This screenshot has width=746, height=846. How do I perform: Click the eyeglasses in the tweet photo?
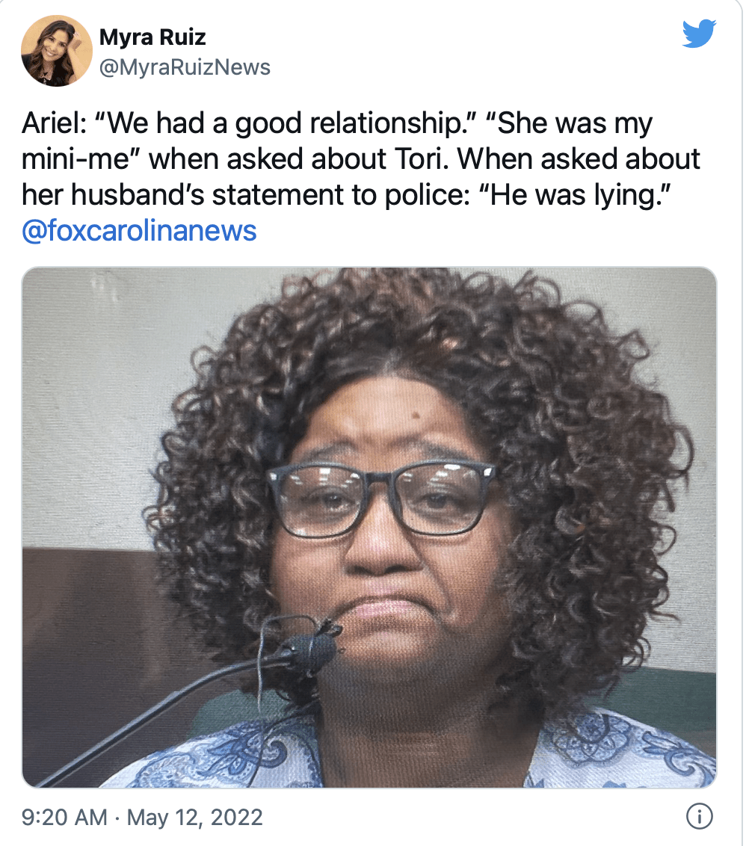tap(382, 497)
